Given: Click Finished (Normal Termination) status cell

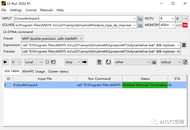Looking at the screenshot, I should point(145,85).
